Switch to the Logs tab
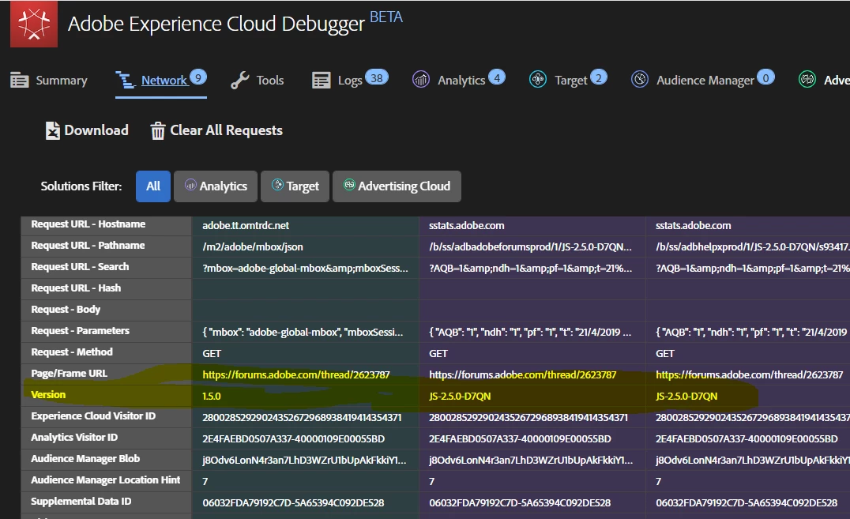The width and height of the screenshot is (850, 519). 349,81
